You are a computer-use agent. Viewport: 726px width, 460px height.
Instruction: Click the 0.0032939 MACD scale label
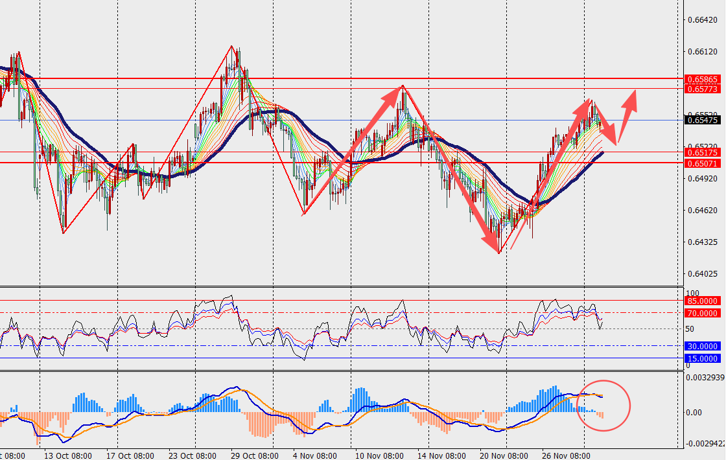pos(705,376)
